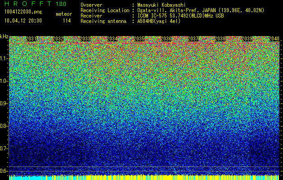Click the 2039 time marker
The width and height of the screenshot is (283, 180).
click(x=247, y=39)
